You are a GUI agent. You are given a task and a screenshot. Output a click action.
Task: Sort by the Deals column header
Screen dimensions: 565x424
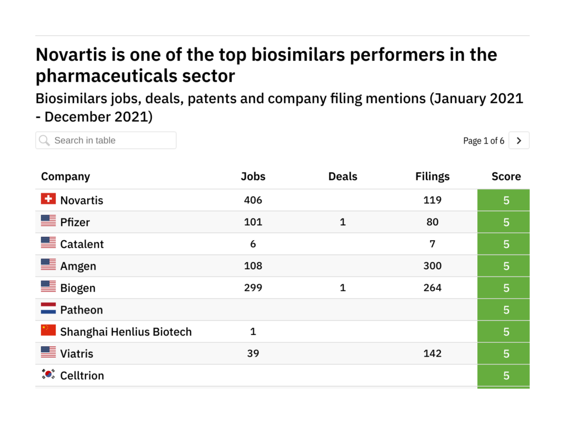(343, 177)
